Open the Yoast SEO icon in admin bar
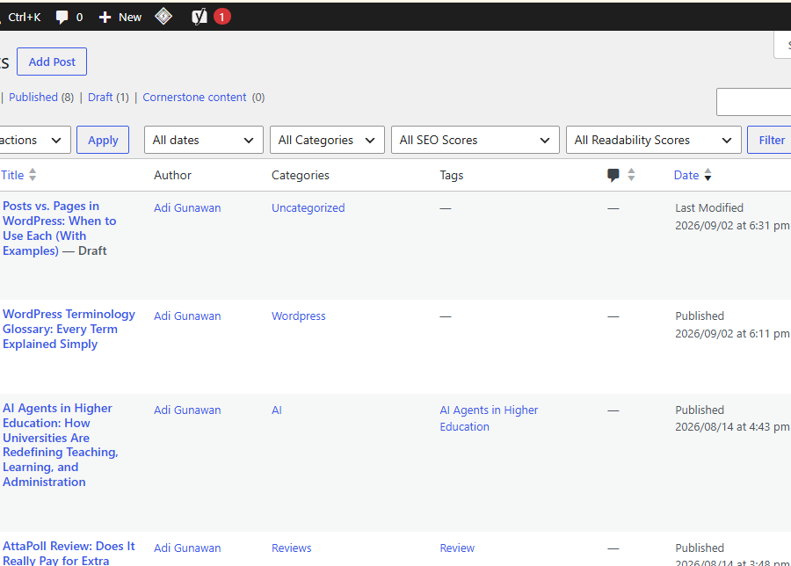Screen dimensions: 791x566 pyautogui.click(x=200, y=17)
